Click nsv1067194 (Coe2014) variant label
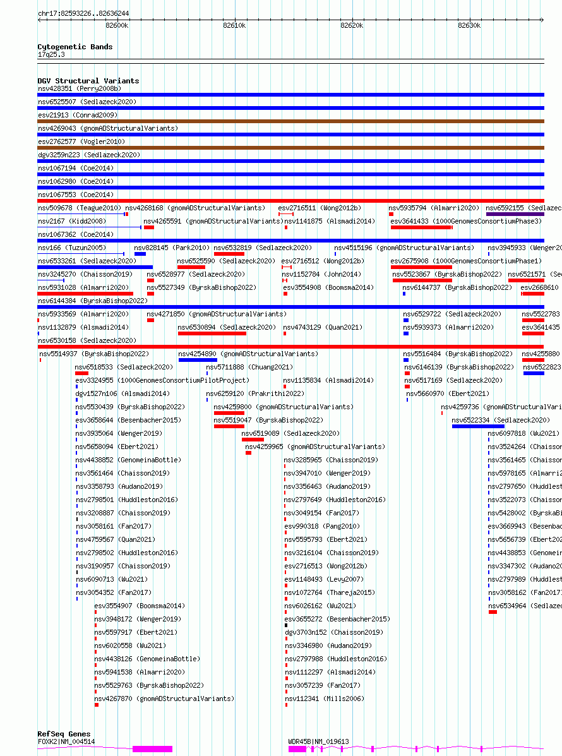Viewport: 562px width, 756px height. pyautogui.click(x=76, y=168)
